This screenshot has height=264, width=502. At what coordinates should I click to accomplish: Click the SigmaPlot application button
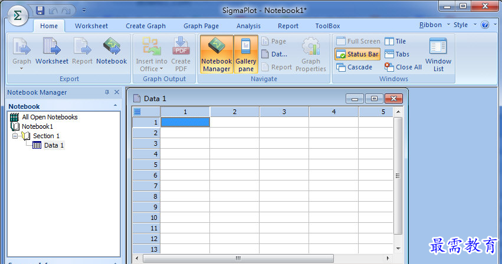[18, 15]
